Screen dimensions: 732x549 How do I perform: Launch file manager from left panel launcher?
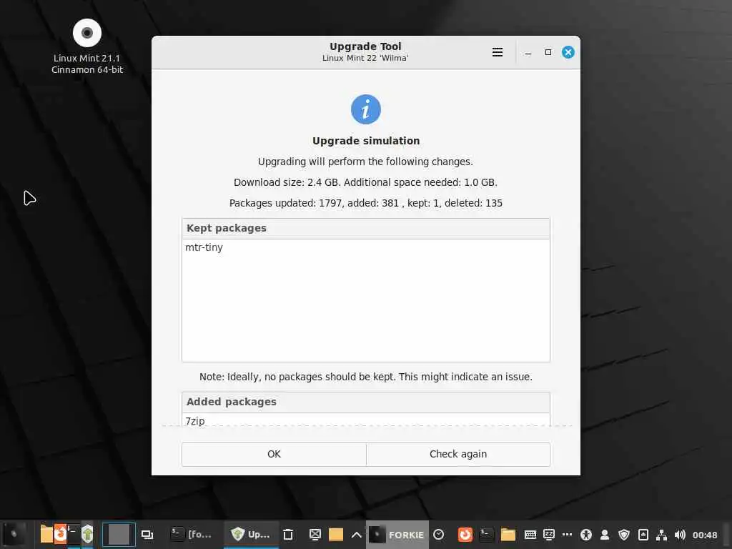(x=46, y=534)
